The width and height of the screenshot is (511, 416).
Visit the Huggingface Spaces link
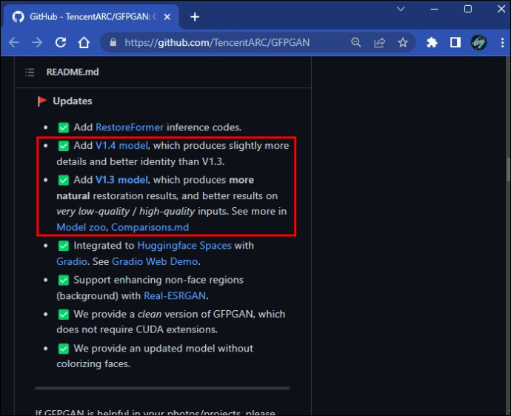tap(184, 245)
